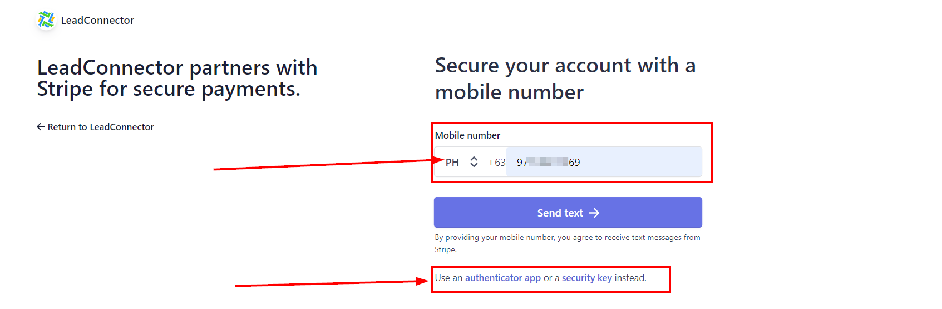
Task: Click the right arrow icon on Send text
Action: 594,213
